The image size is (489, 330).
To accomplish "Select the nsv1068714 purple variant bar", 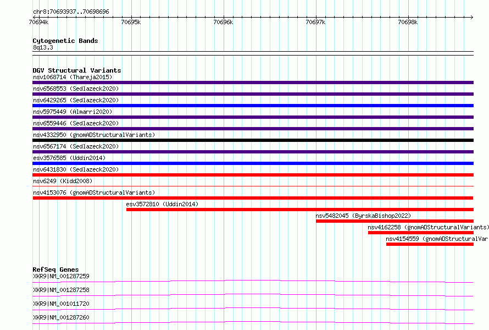I will point(253,82).
